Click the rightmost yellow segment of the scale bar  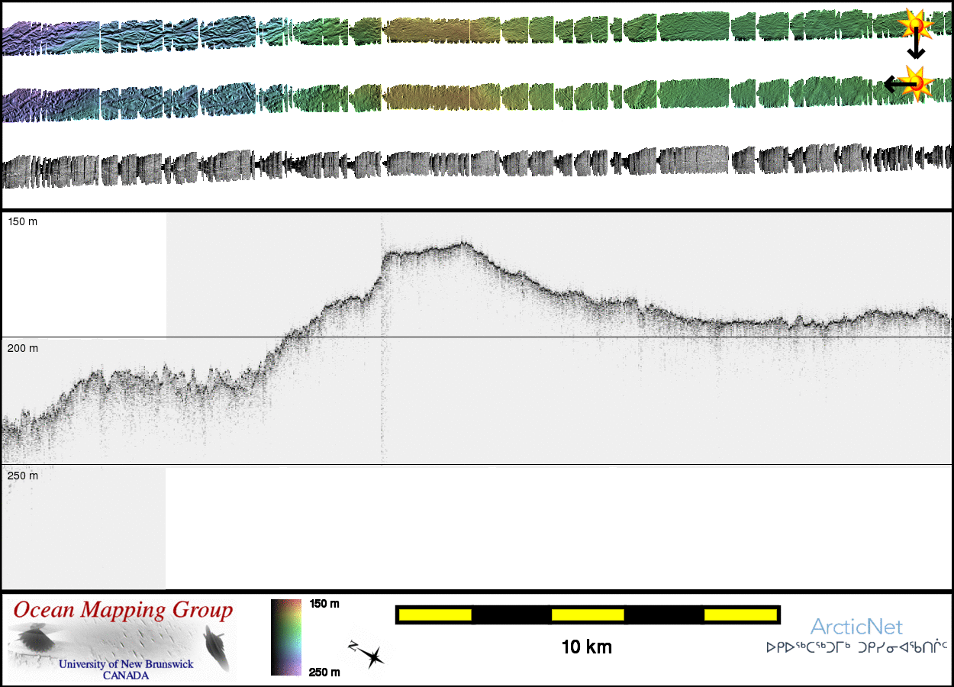[740, 614]
